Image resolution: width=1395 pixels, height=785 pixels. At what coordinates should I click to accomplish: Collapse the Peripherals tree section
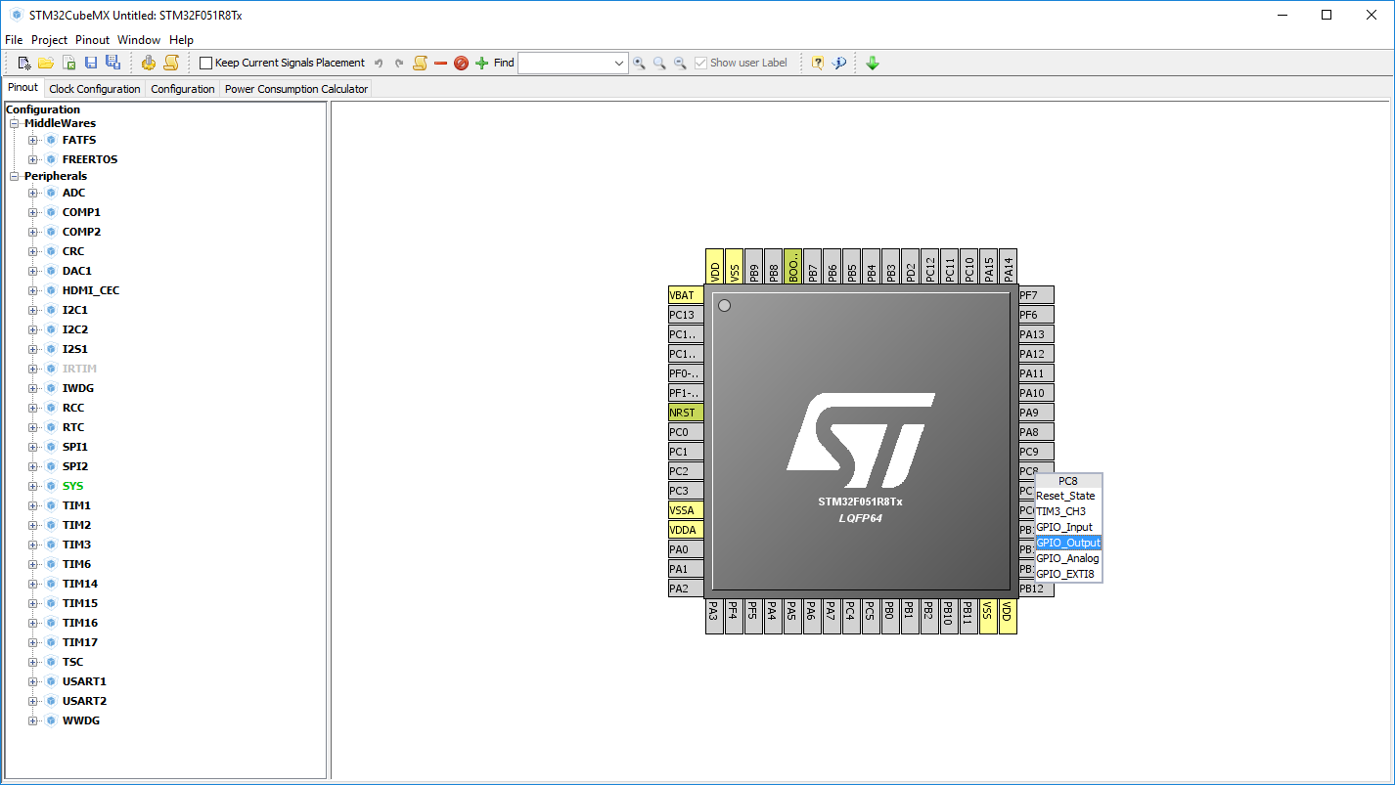click(14, 175)
